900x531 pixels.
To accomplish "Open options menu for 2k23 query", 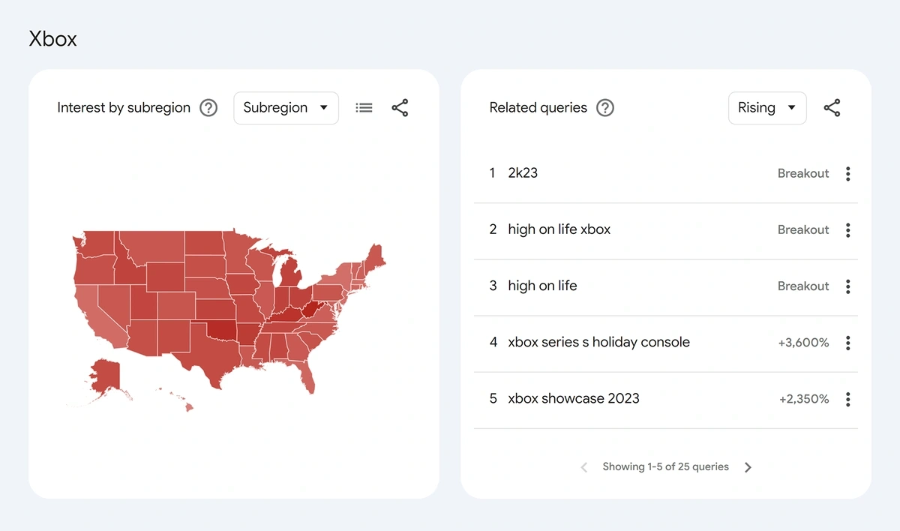I will point(848,173).
